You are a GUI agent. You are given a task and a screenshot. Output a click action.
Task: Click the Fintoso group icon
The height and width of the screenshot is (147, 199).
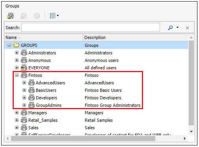[24, 75]
